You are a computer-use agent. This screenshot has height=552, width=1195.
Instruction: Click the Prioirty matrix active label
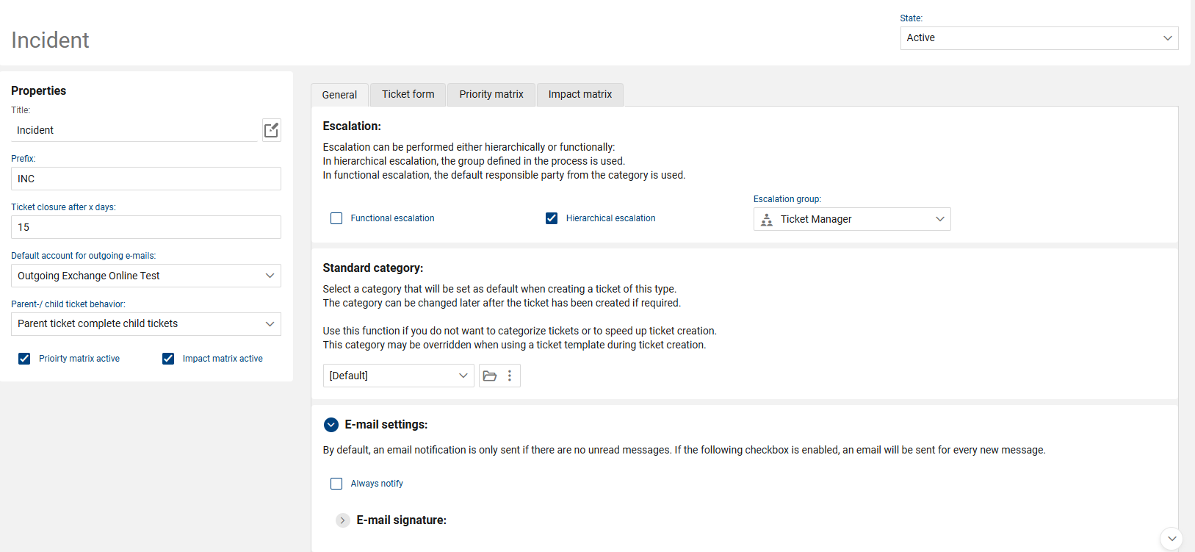(79, 359)
